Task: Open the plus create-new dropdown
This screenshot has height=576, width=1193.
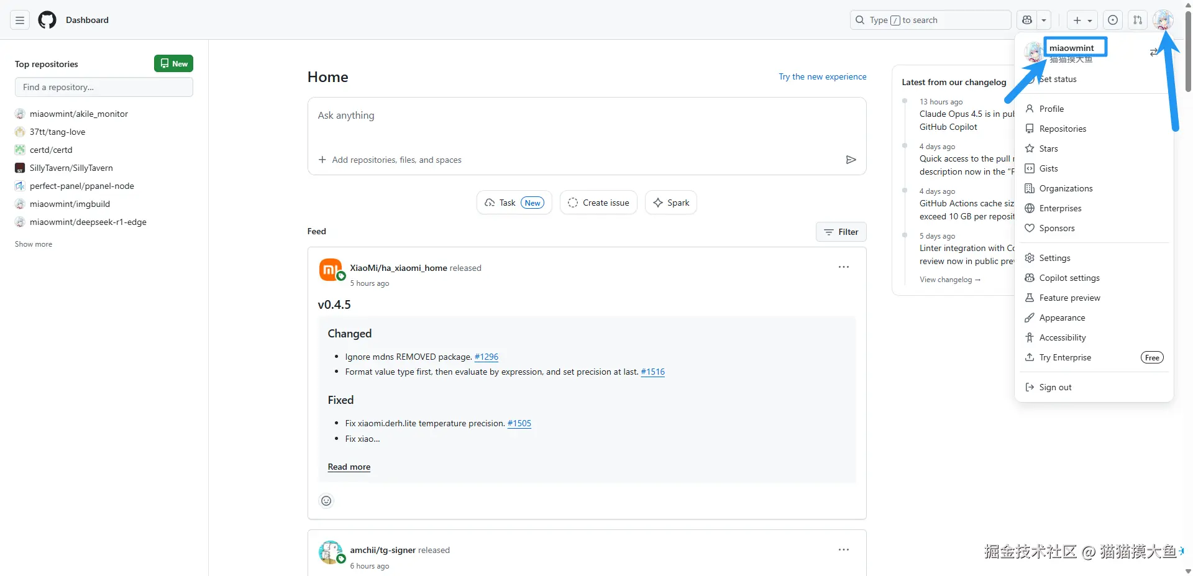Action: click(1082, 20)
